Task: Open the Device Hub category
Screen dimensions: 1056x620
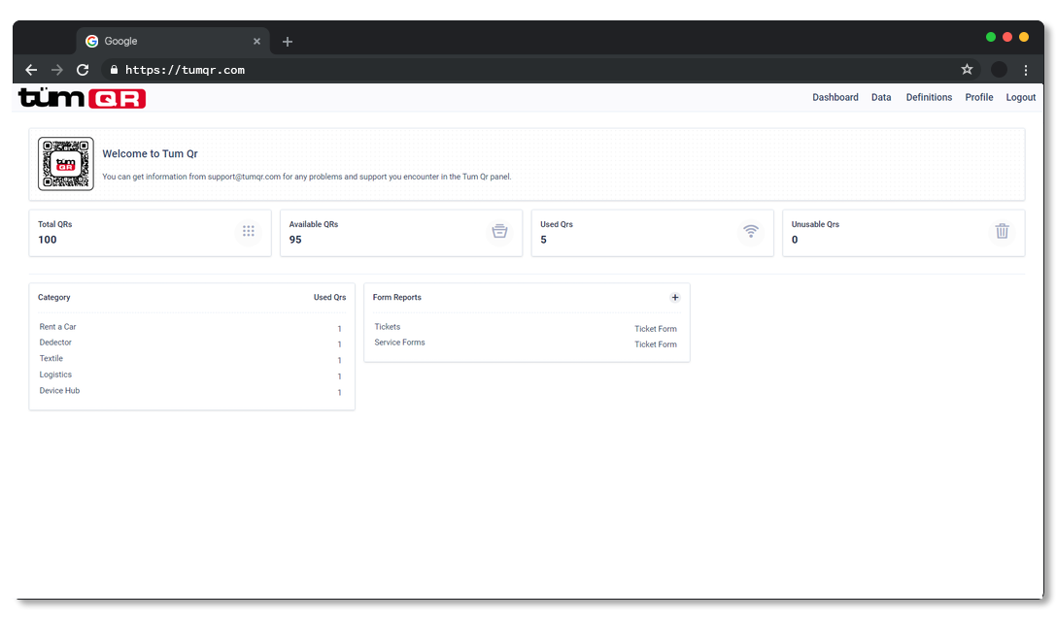Action: point(59,391)
